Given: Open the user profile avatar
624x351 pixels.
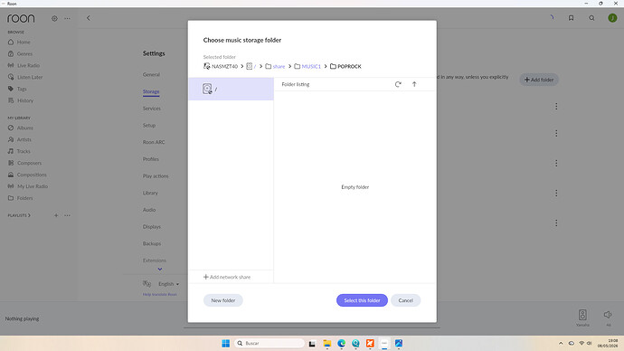Looking at the screenshot, I should (612, 18).
